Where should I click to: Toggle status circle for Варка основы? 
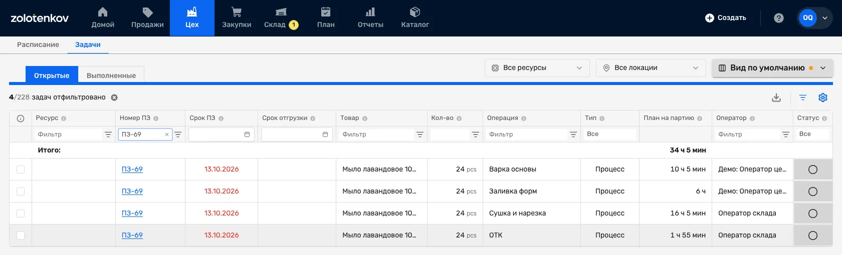(x=813, y=169)
